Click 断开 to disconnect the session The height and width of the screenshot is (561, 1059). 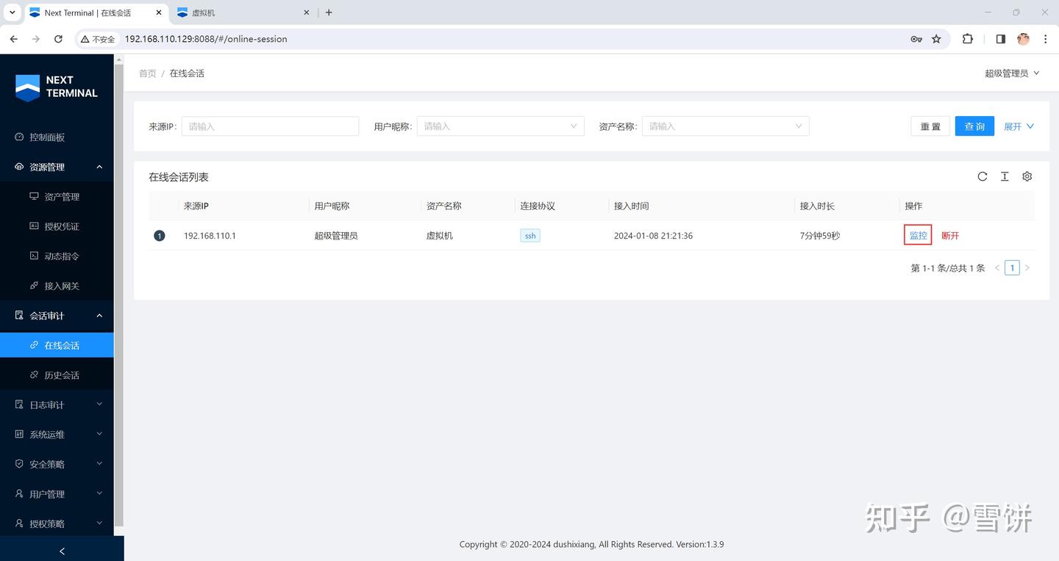950,236
